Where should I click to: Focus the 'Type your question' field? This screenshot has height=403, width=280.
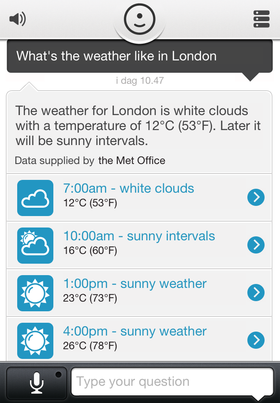(172, 382)
